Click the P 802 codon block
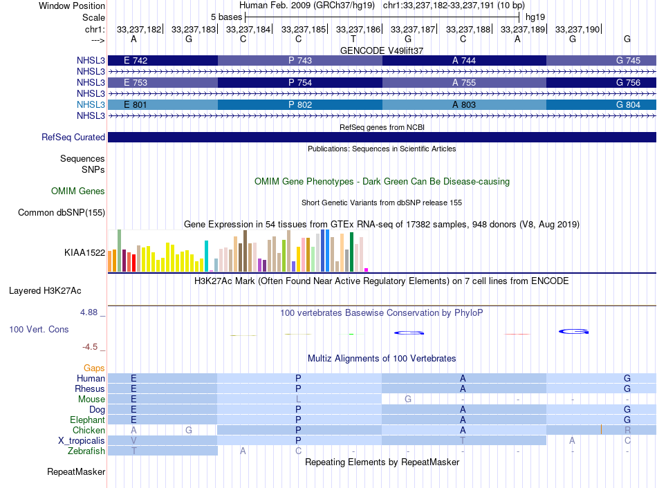The image size is (657, 488). pos(300,105)
